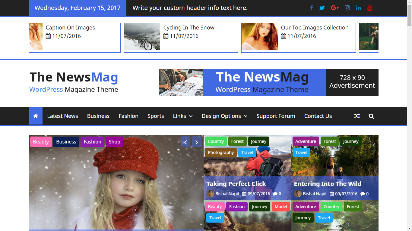Image resolution: width=412 pixels, height=231 pixels.
Task: Click comment count on Entering Into The Wild
Action: point(364,194)
